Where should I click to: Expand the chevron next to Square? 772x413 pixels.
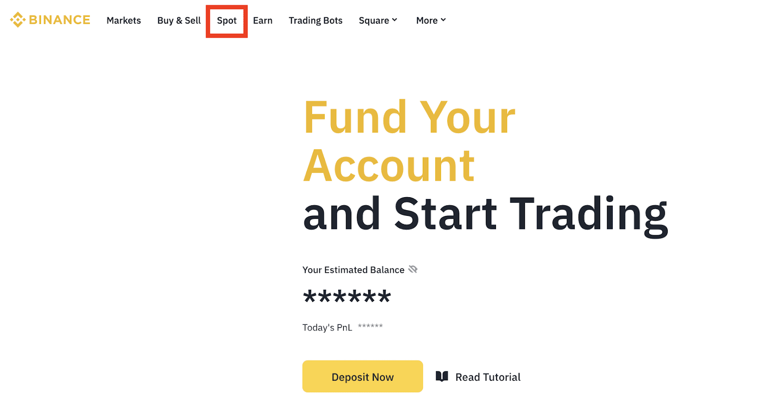click(x=395, y=20)
